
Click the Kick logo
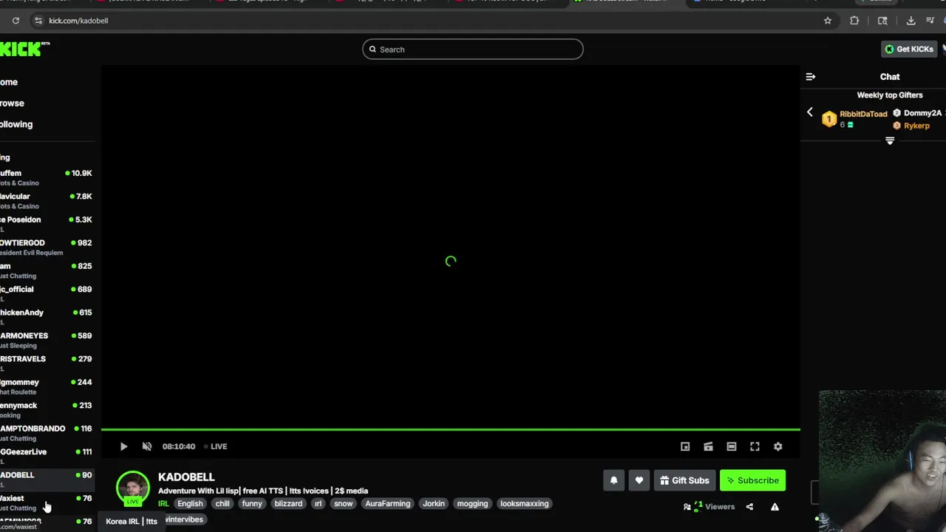[24, 49]
